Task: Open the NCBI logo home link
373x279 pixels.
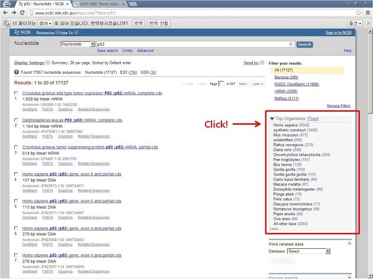Action: coord(22,33)
